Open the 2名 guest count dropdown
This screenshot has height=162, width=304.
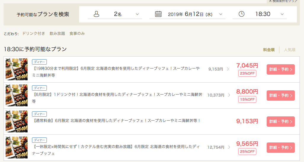click(115, 14)
